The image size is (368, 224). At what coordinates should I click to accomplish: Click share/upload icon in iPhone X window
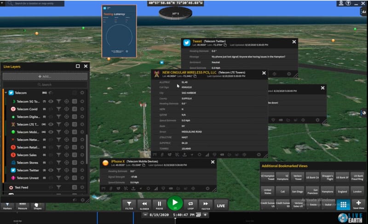tap(133, 188)
